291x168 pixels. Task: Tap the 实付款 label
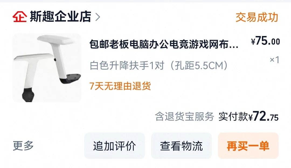(x=233, y=117)
